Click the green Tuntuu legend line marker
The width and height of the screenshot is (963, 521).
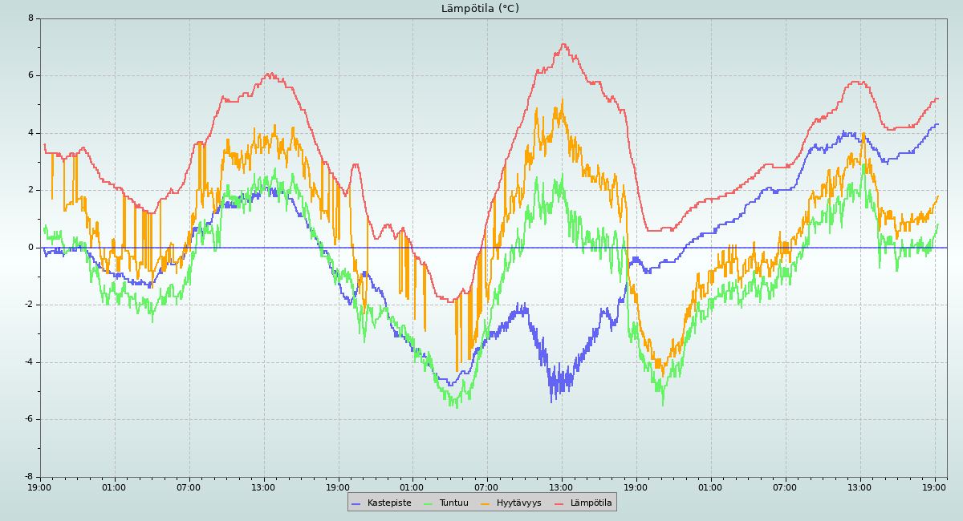pos(428,503)
